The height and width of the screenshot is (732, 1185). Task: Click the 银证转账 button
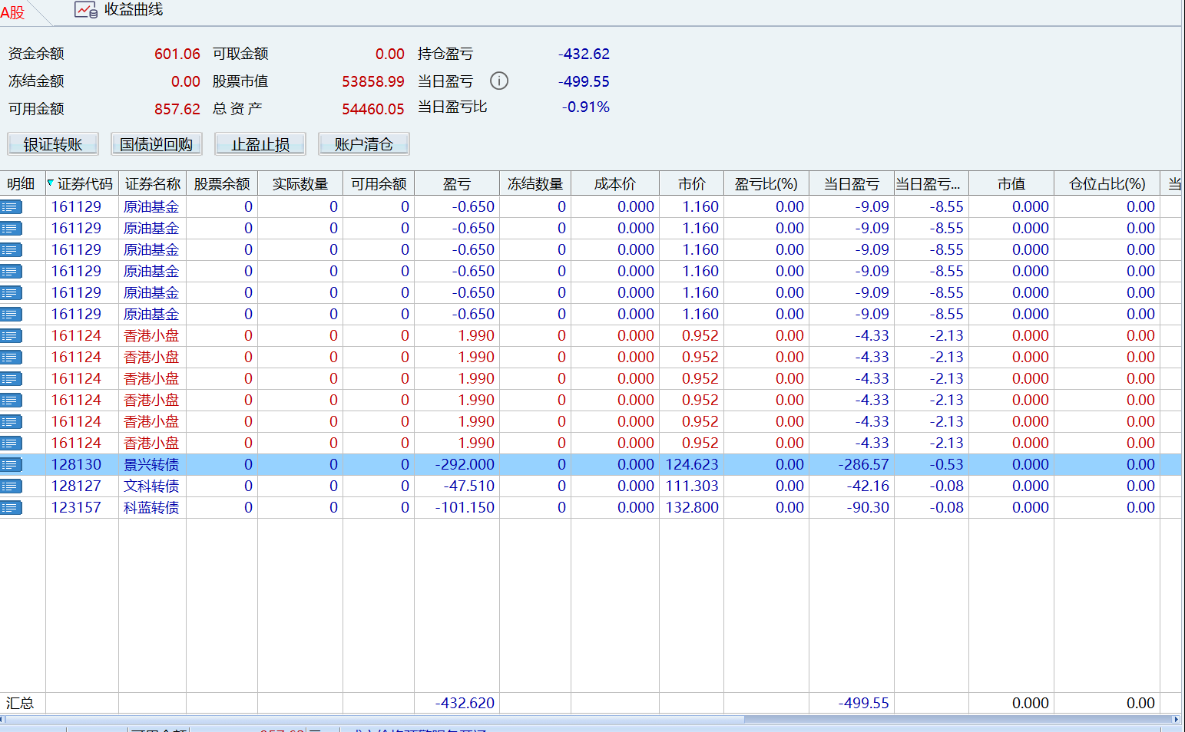pos(53,144)
